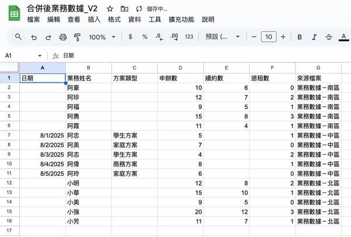Click the redo arrow icon
The height and width of the screenshot is (237, 351).
tap(48, 37)
